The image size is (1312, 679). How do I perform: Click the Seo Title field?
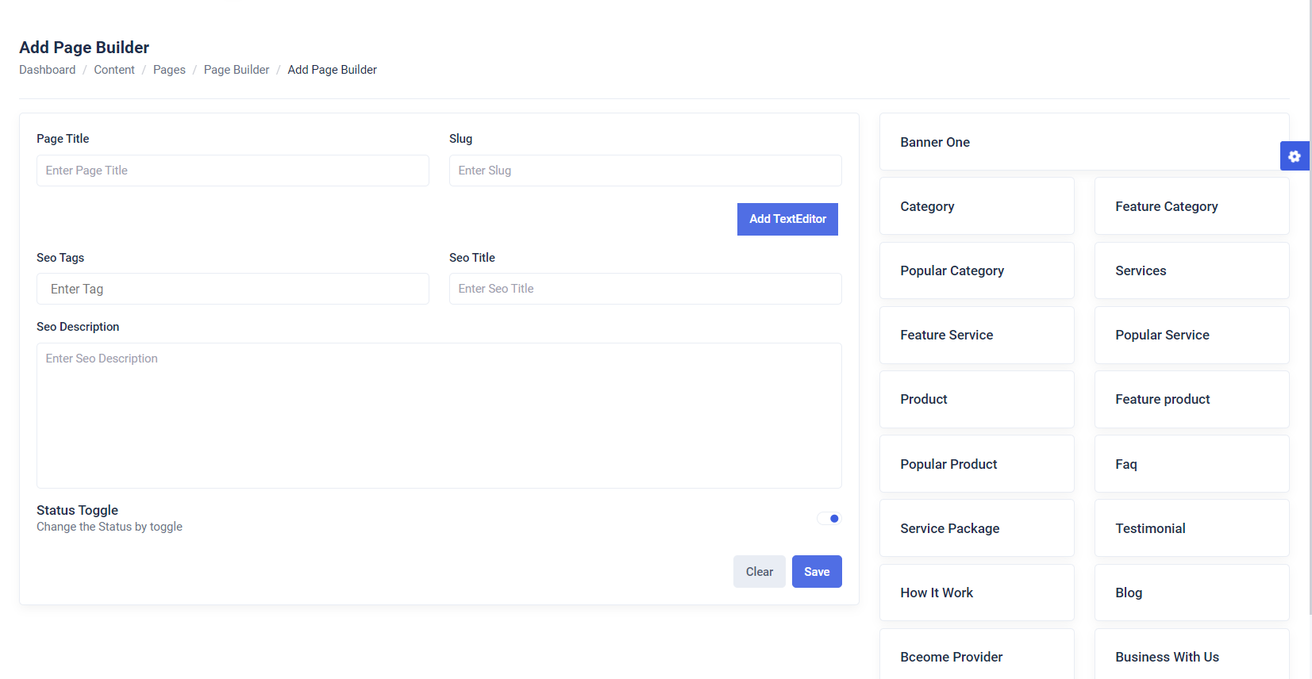coord(644,289)
